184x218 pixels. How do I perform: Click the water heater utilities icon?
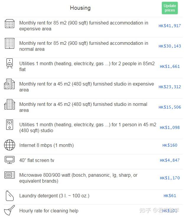pos(9,63)
